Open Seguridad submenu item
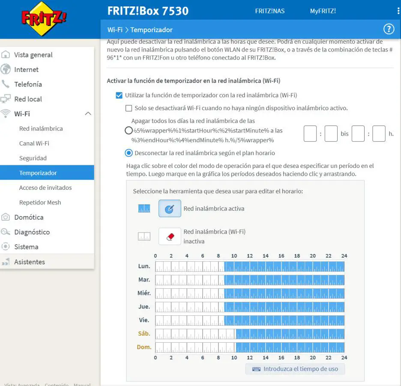401x386 pixels. (33, 158)
